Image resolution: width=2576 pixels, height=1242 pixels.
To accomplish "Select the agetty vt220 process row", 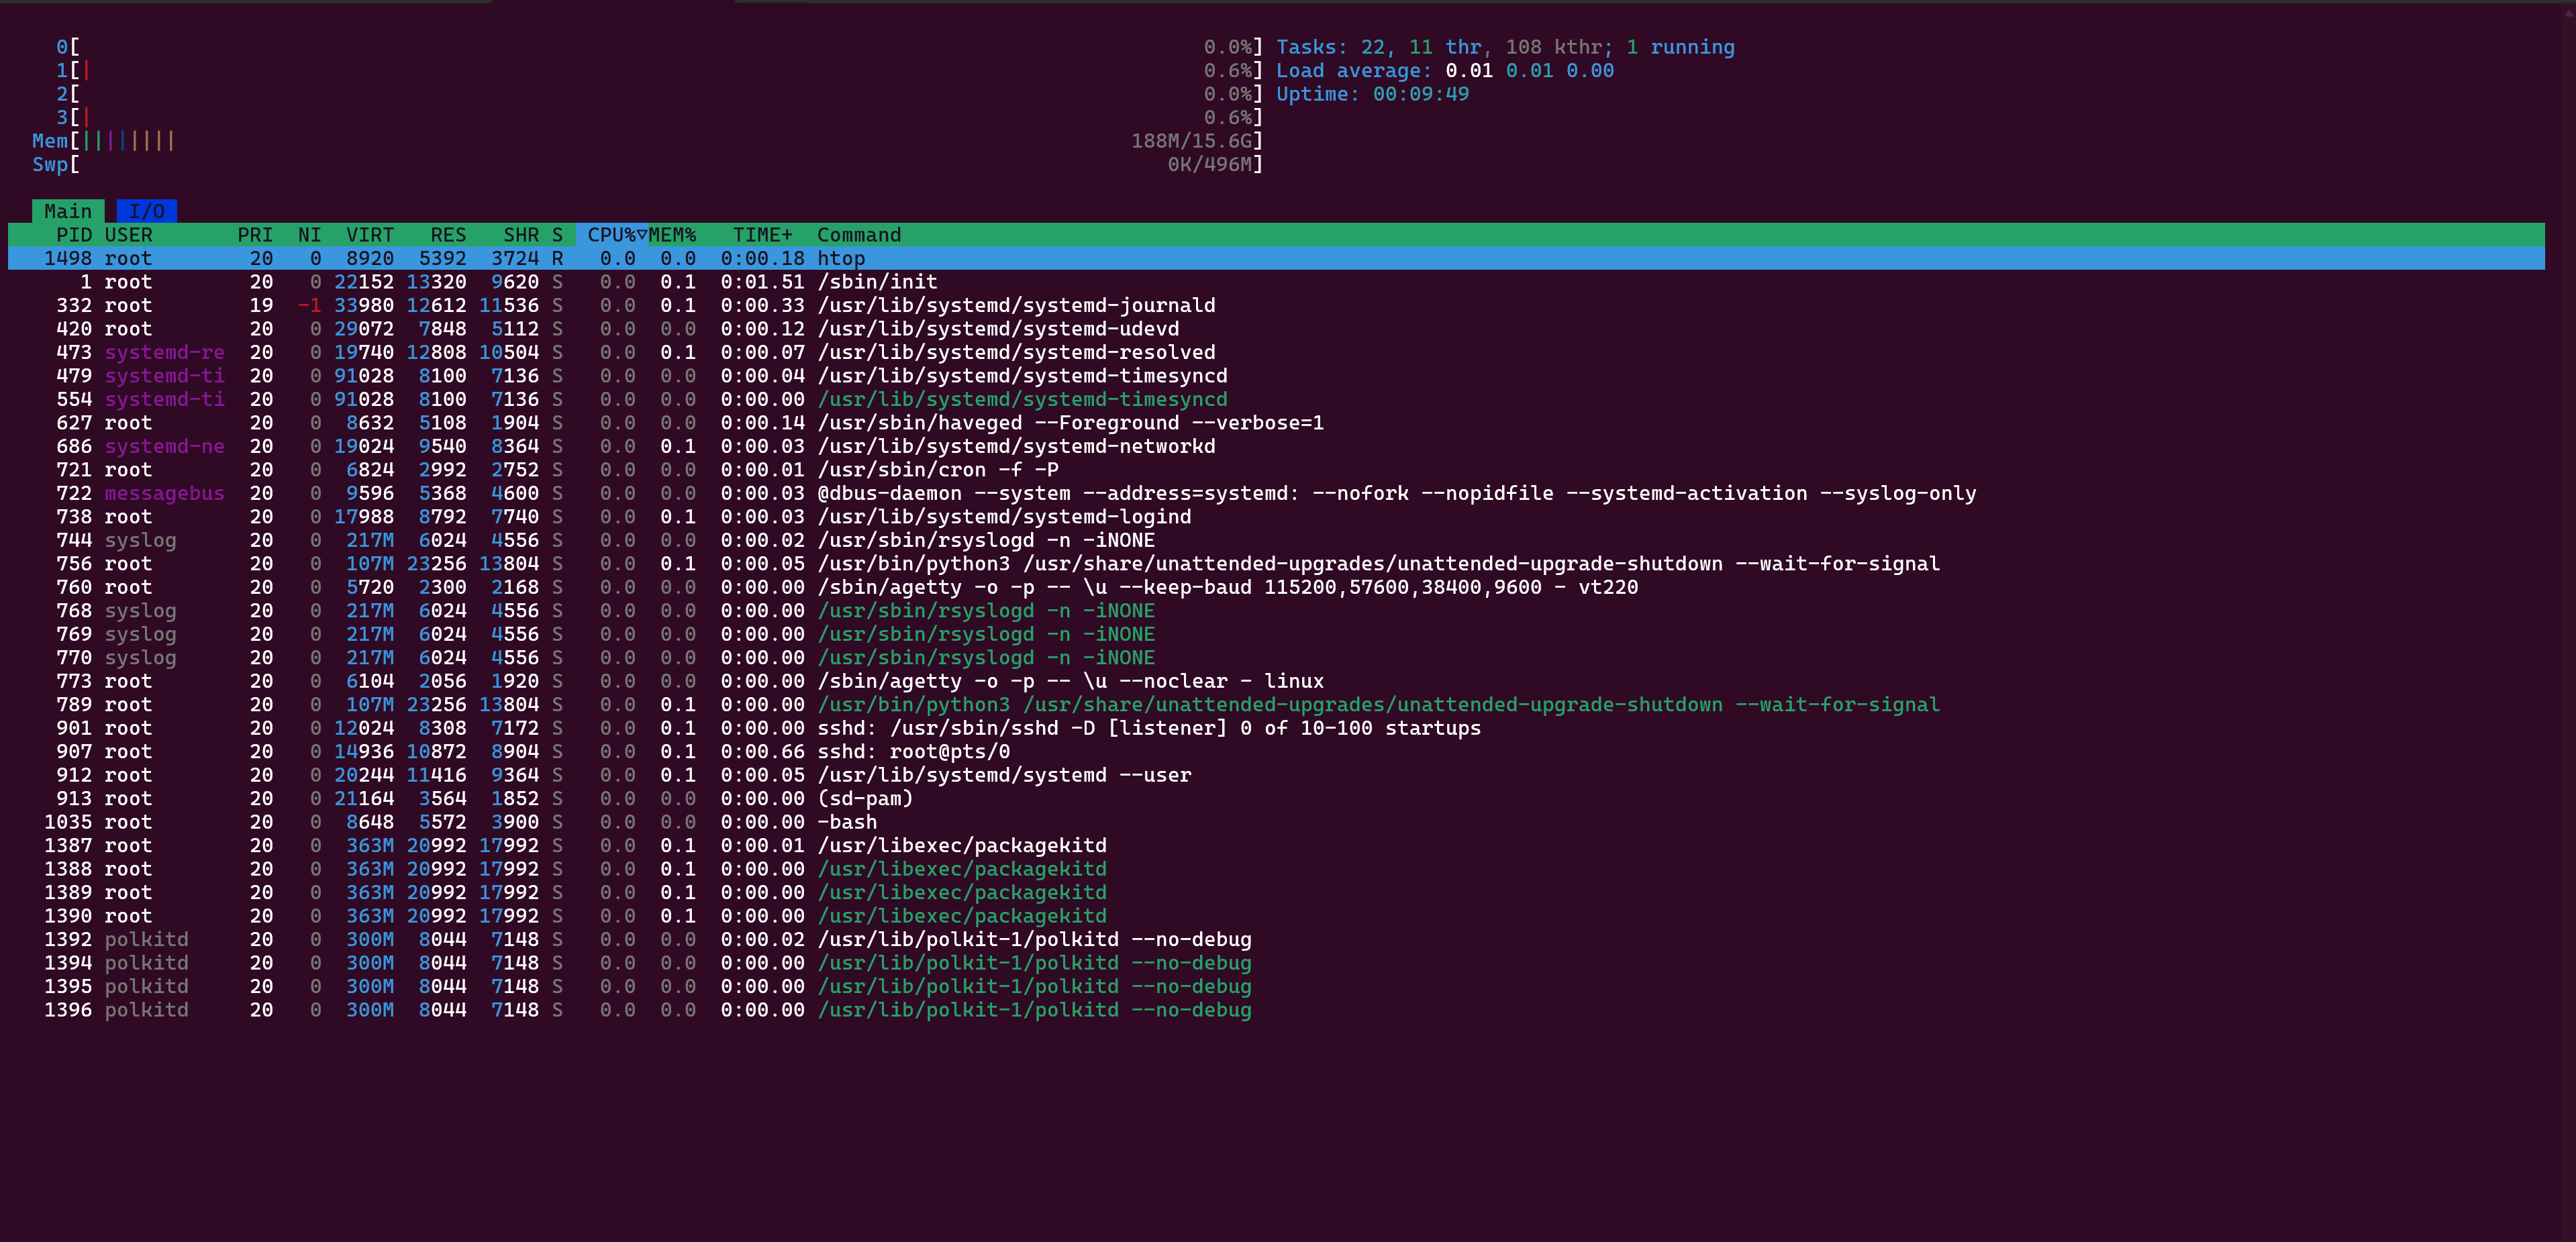I will point(1276,587).
